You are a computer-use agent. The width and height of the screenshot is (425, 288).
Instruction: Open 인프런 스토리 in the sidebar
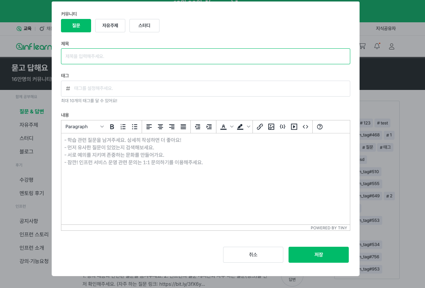pos(34,234)
